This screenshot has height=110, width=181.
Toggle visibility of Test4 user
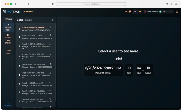[50, 73]
